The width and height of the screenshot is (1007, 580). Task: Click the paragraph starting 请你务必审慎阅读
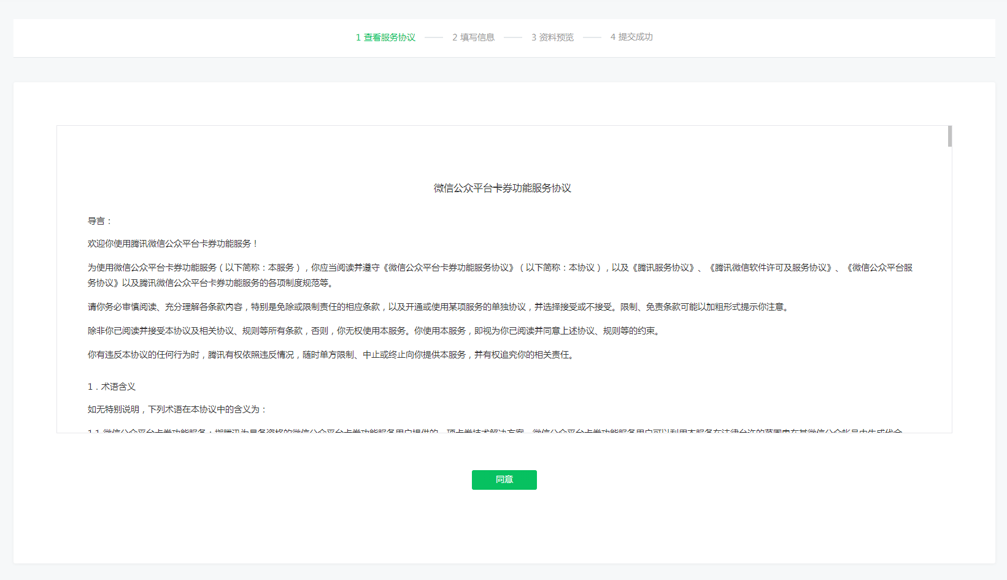[439, 307]
